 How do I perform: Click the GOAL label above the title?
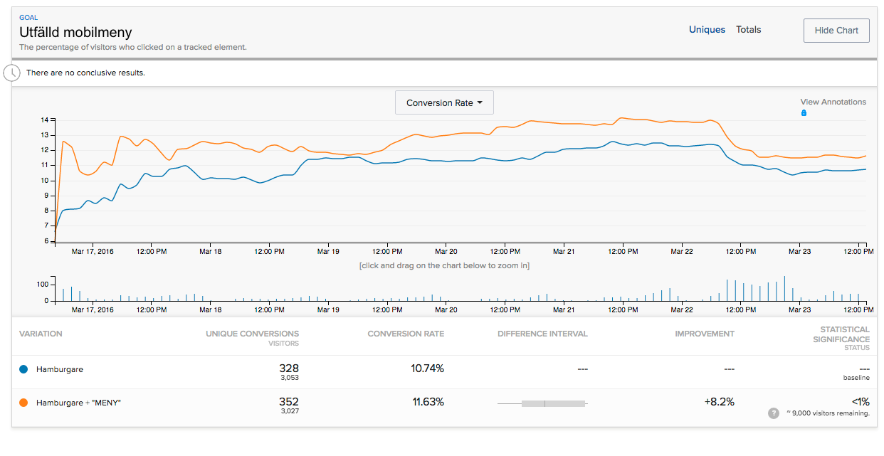28,17
